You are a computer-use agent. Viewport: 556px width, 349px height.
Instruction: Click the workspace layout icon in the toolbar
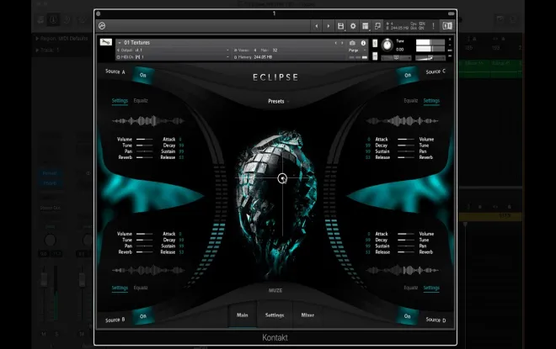point(365,26)
